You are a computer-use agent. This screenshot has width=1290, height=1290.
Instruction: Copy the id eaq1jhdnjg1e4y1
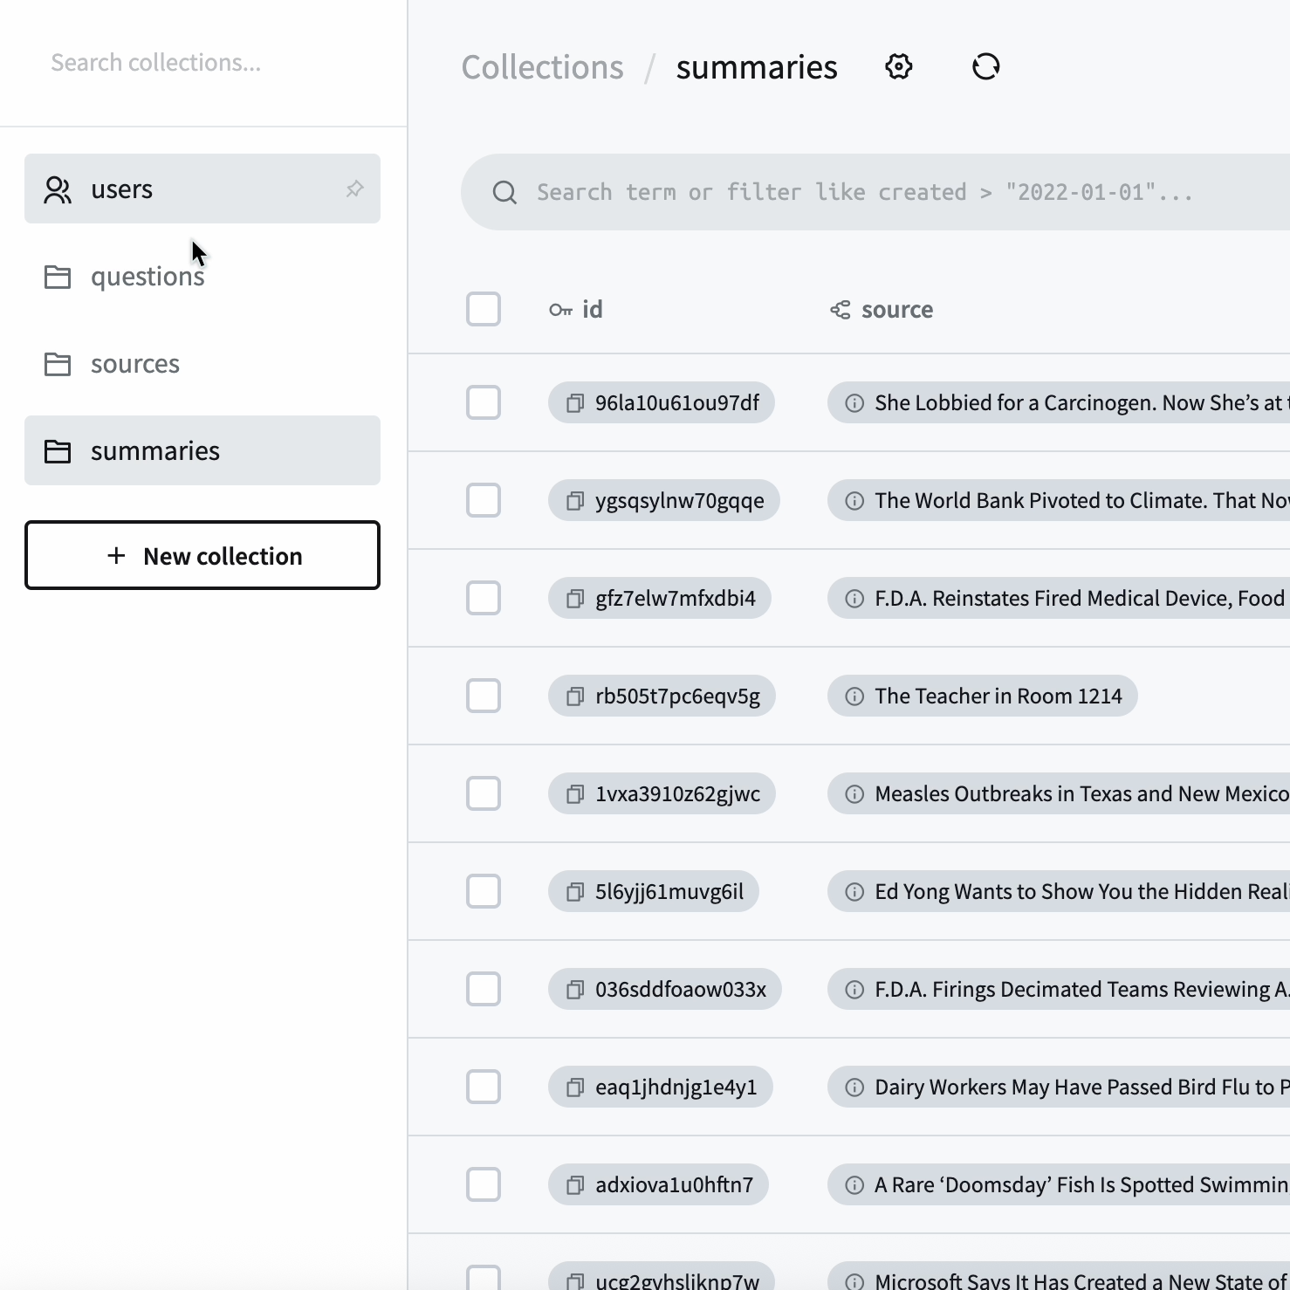coord(575,1088)
